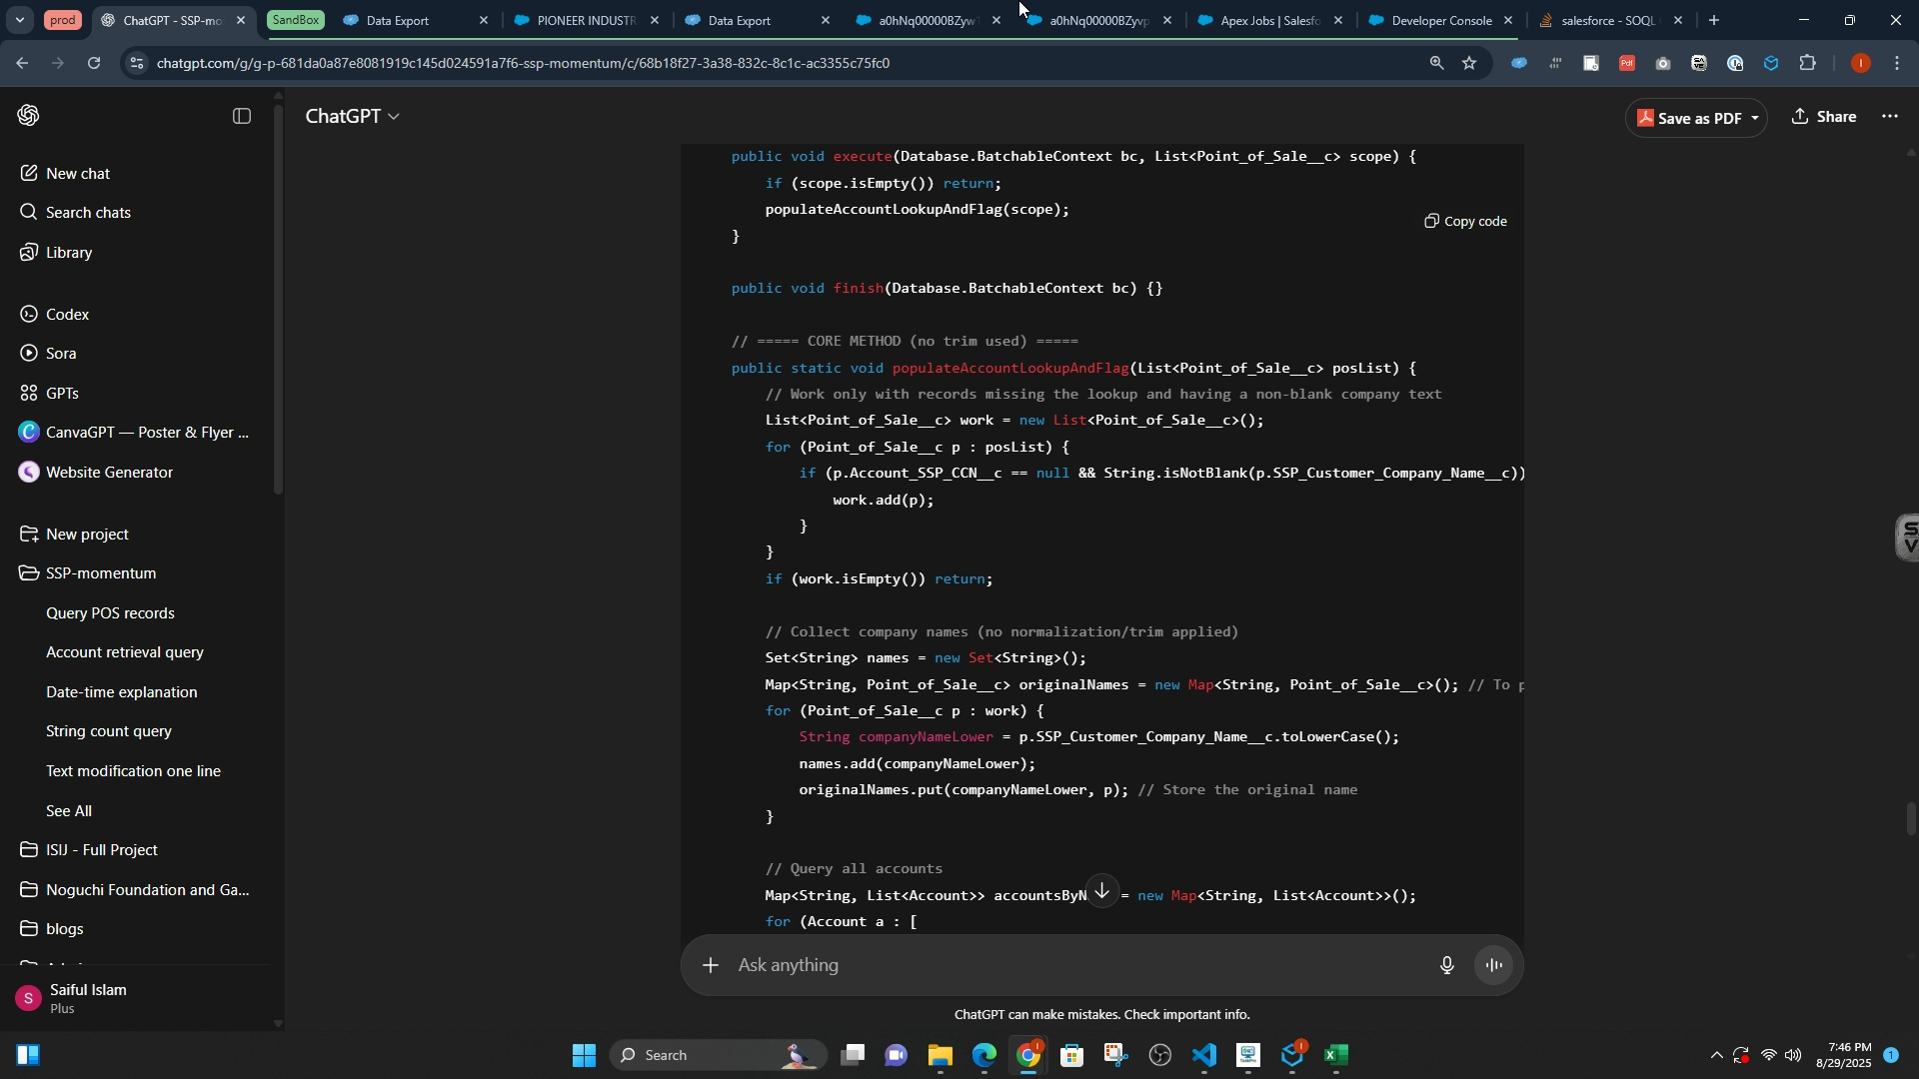1919x1079 pixels.
Task: Open the Sora sidebar item
Action: 61,354
